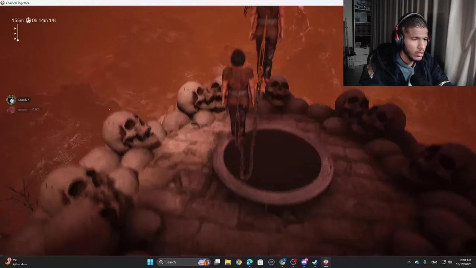The image size is (476, 268).
Task: Click the streamer webcam overlay
Action: click(409, 43)
